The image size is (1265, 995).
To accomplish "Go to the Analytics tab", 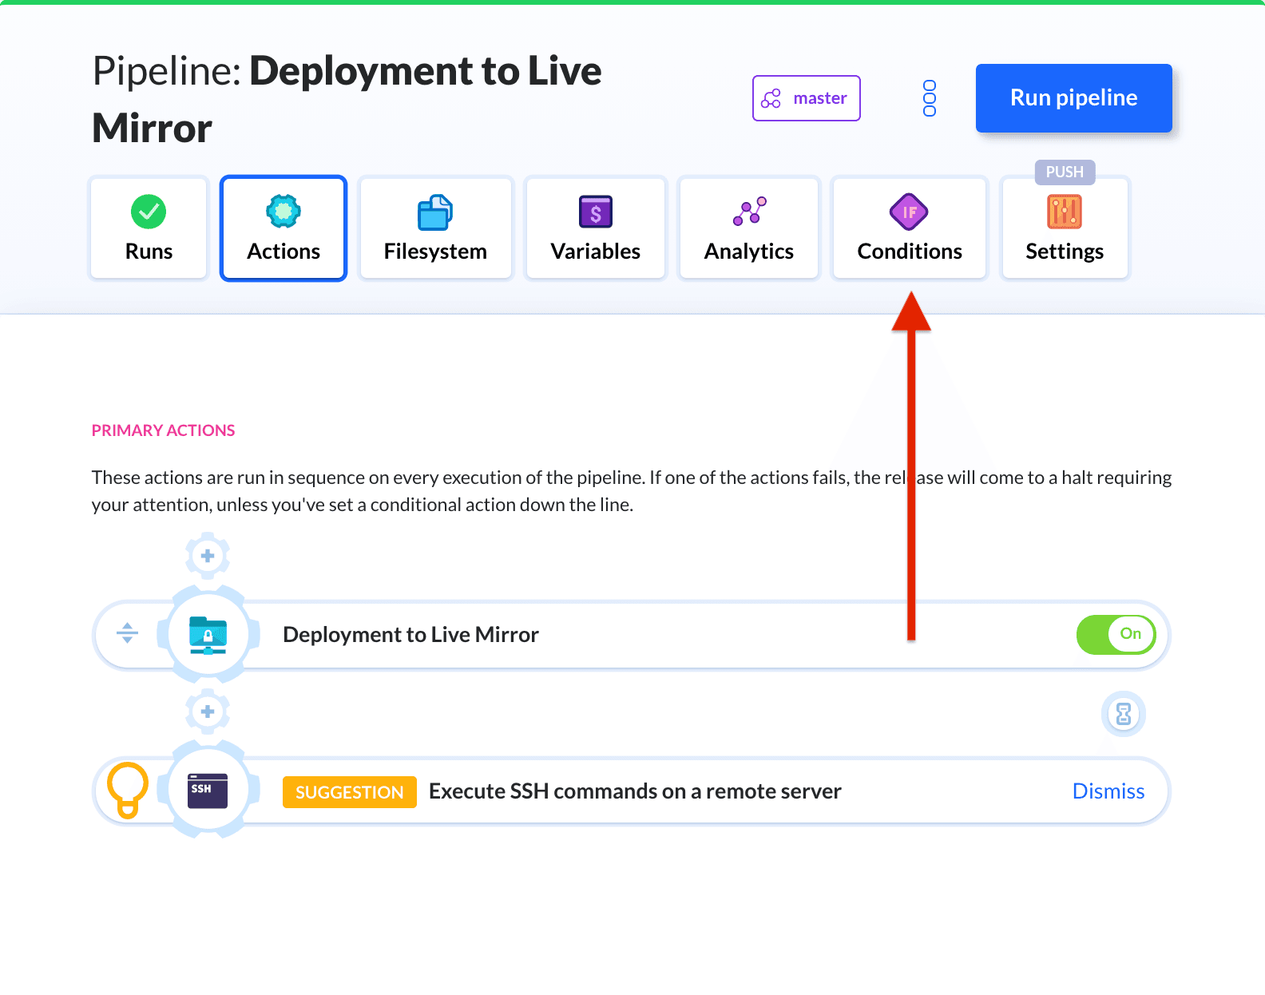I will 748,228.
